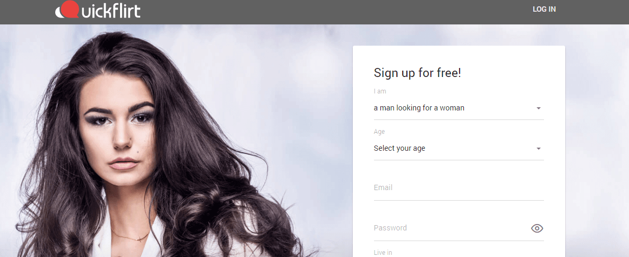Click the underline beneath the Password field
Viewport: 629px width, 257px height.
coord(458,241)
